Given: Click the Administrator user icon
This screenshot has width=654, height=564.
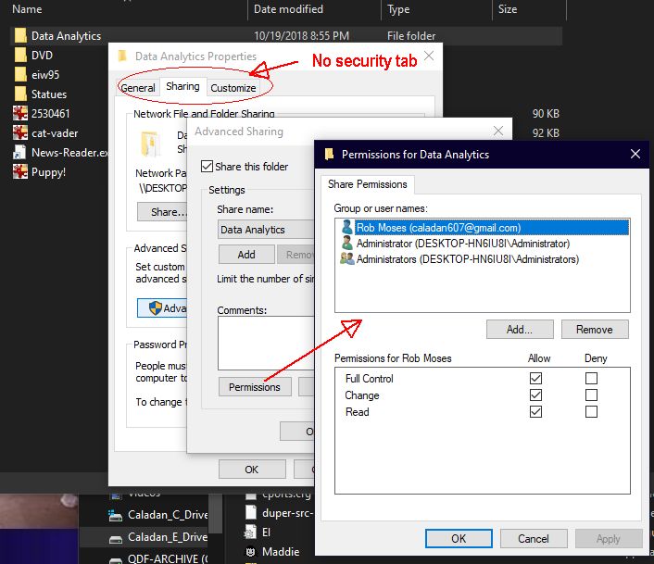Looking at the screenshot, I should pos(346,244).
